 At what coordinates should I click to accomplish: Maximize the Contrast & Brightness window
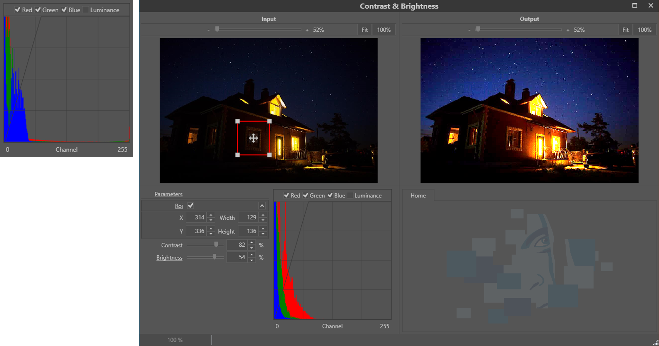click(634, 6)
